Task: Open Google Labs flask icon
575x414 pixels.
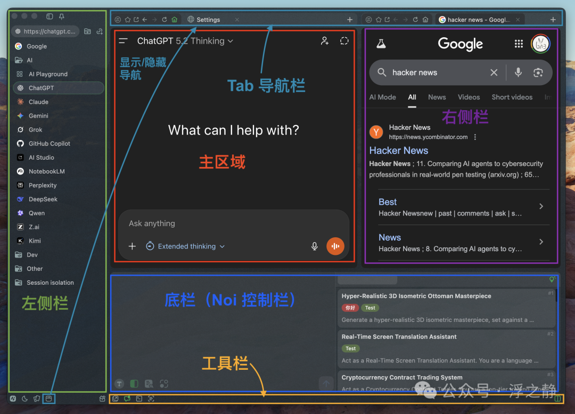Action: tap(381, 44)
